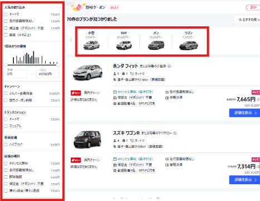Viewport: 260px width, 201px height.
Task: Check 走行距離制限なし under 店舗の規約
Action: coord(6,170)
